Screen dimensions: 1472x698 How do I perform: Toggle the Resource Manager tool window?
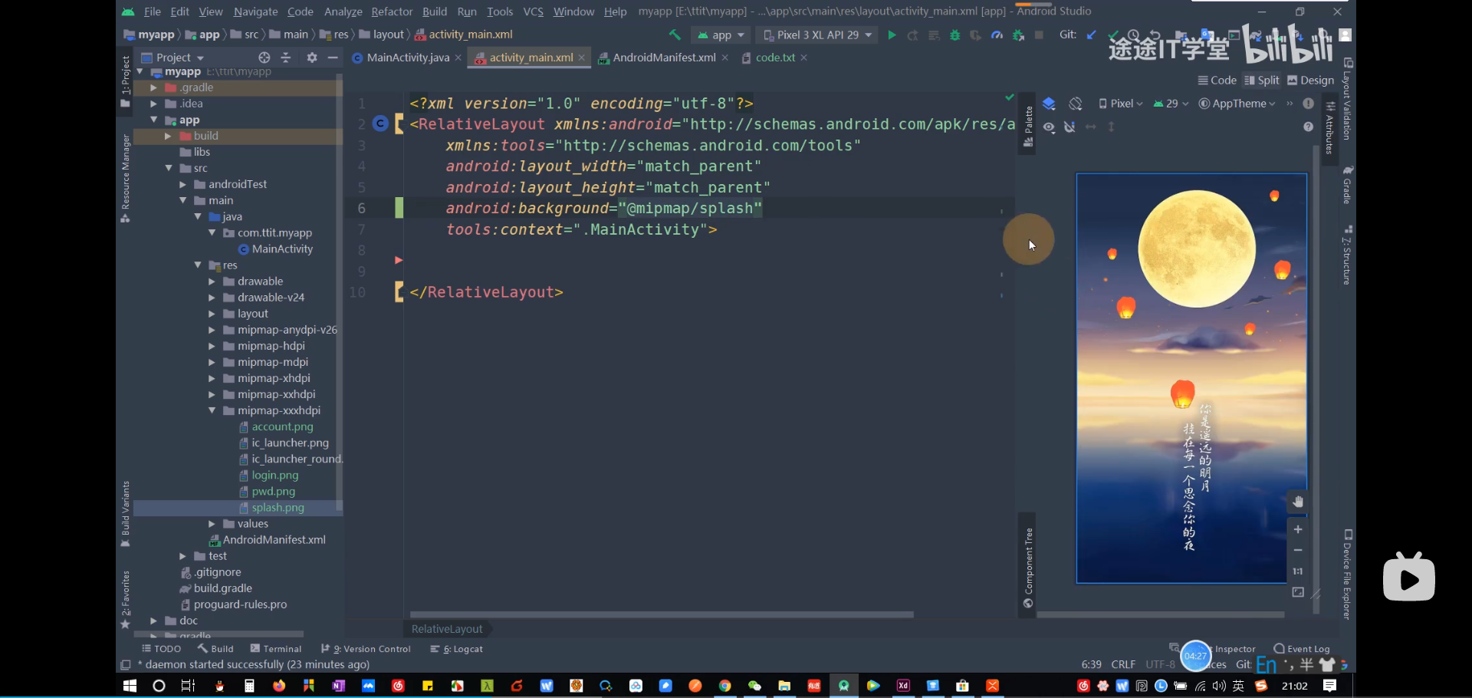tap(126, 179)
